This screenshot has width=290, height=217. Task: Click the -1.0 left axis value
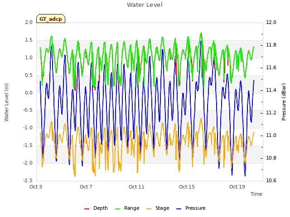(28, 127)
